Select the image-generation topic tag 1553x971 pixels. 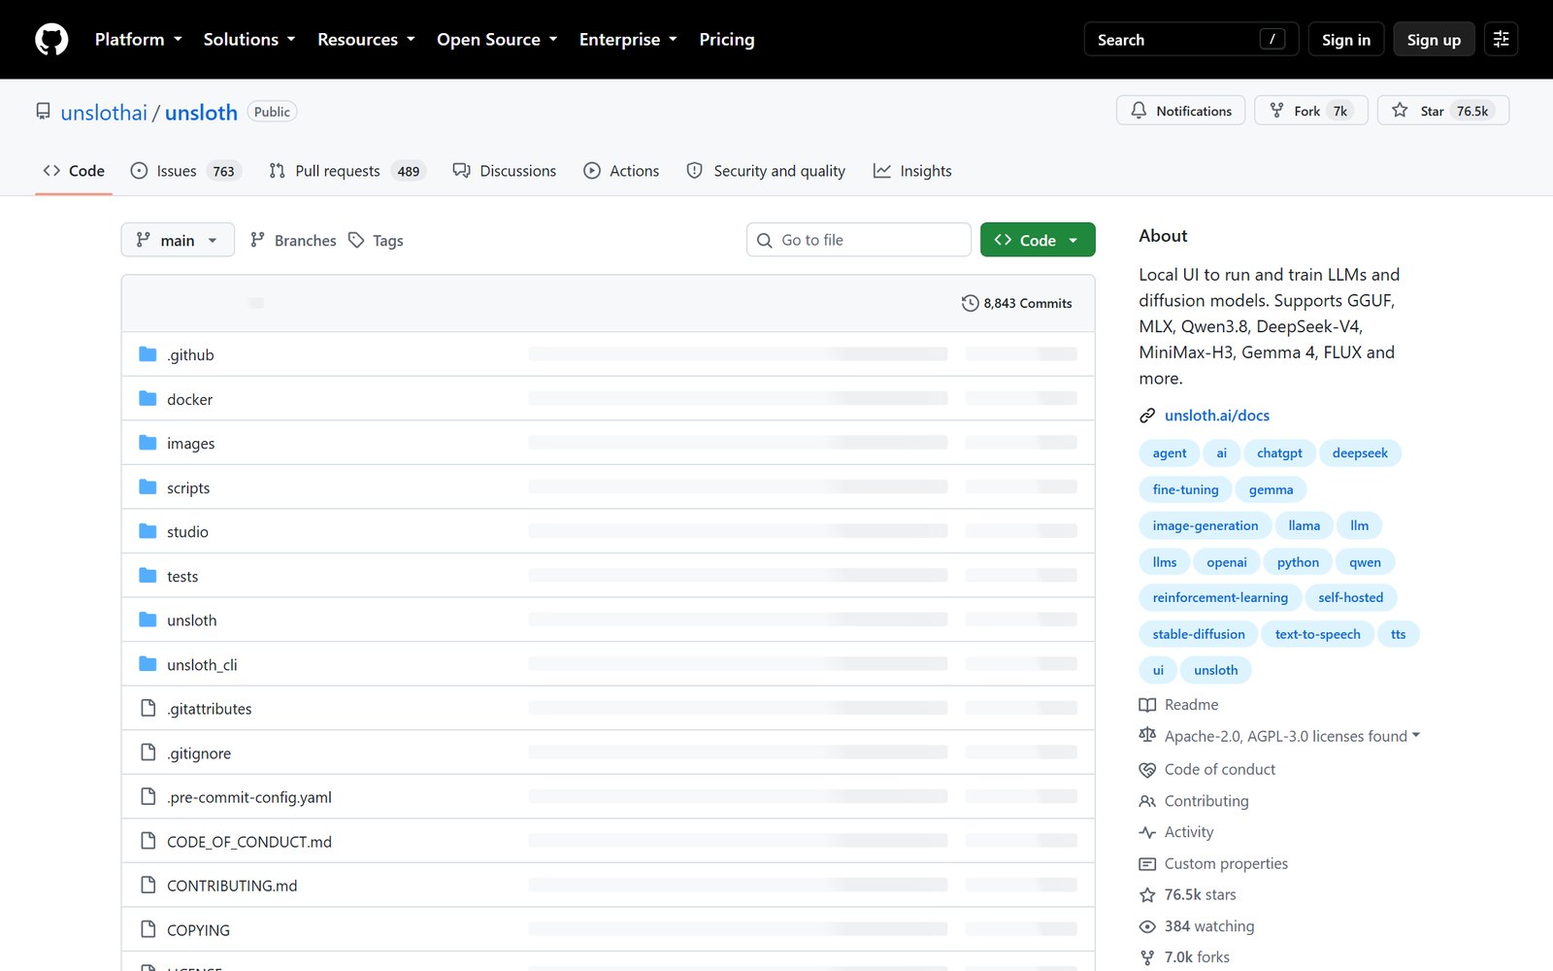(x=1206, y=526)
